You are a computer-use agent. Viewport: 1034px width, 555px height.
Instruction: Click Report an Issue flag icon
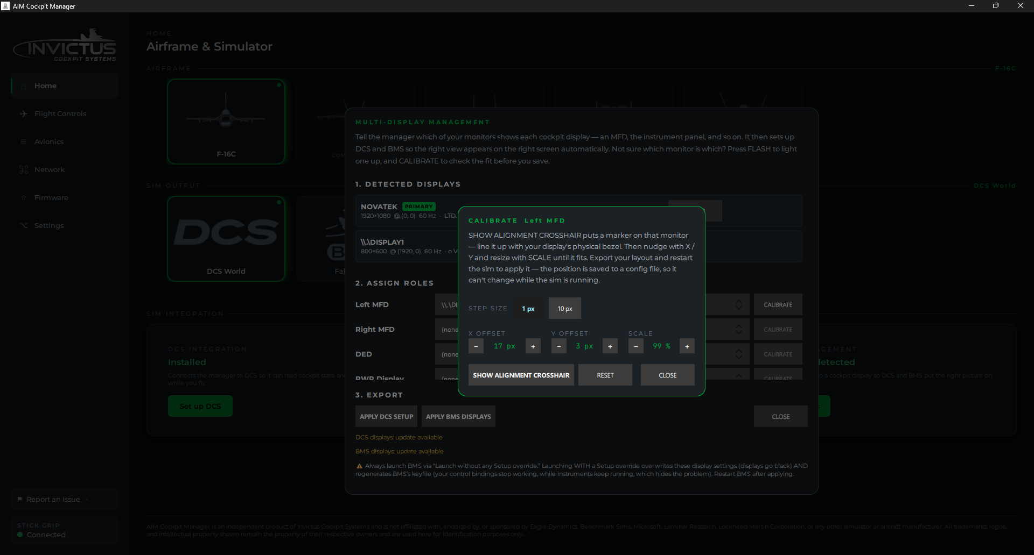(x=20, y=499)
